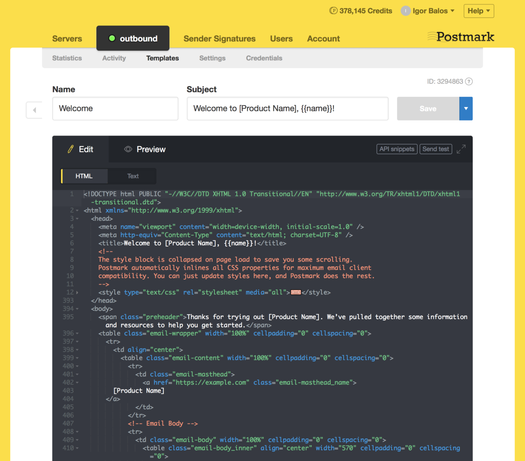This screenshot has height=461, width=525.
Task: Click the back arrow beside the Name field
Action: [x=34, y=109]
